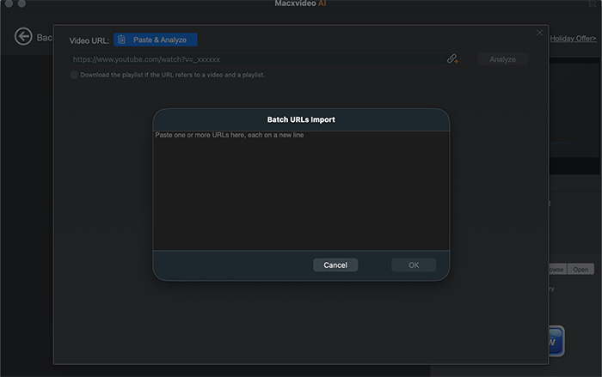Confirm with the OK button
Viewport: 602px width, 377px height.
(x=414, y=265)
